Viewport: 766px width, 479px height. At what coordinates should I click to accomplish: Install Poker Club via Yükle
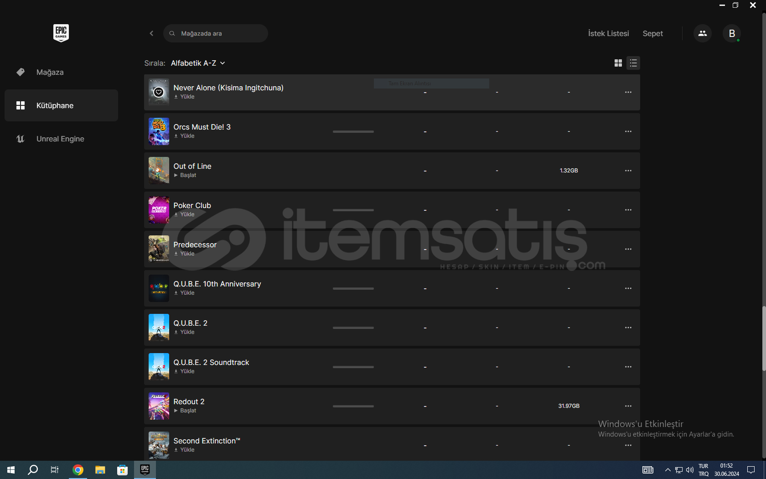(x=184, y=214)
